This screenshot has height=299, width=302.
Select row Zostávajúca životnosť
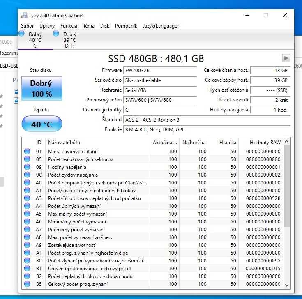[x=152, y=245]
